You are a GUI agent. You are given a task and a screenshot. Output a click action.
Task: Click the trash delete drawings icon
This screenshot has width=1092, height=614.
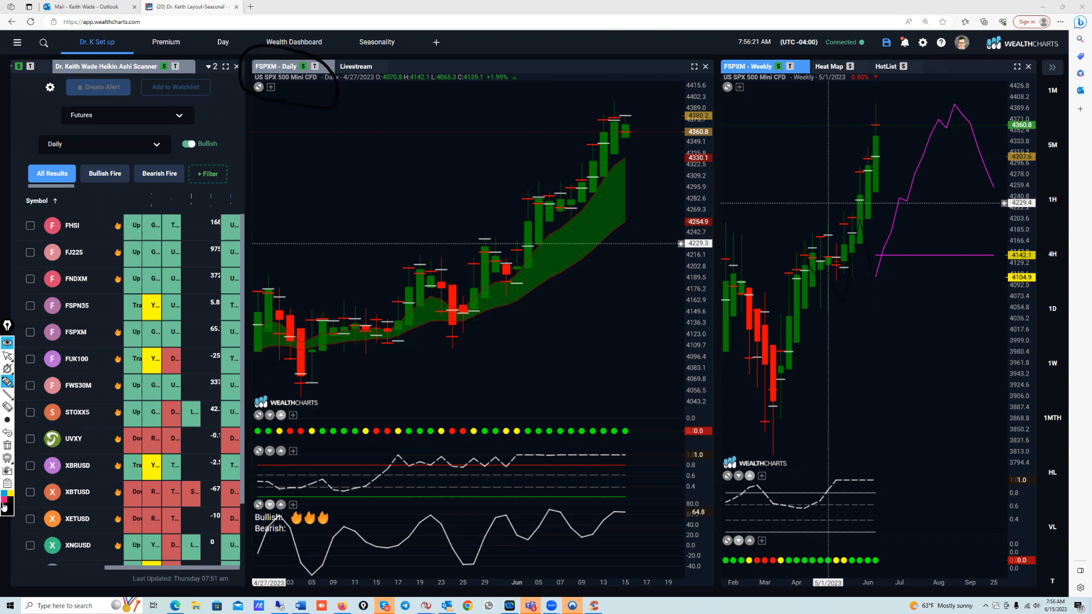(x=7, y=445)
